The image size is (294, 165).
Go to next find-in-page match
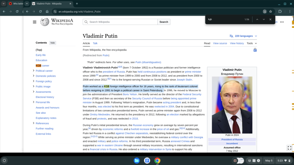[x=264, y=19]
